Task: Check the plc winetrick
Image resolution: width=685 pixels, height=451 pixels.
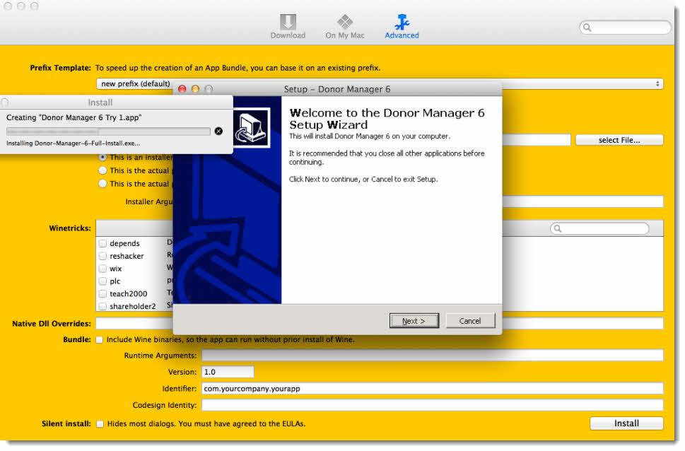Action: 103,281
